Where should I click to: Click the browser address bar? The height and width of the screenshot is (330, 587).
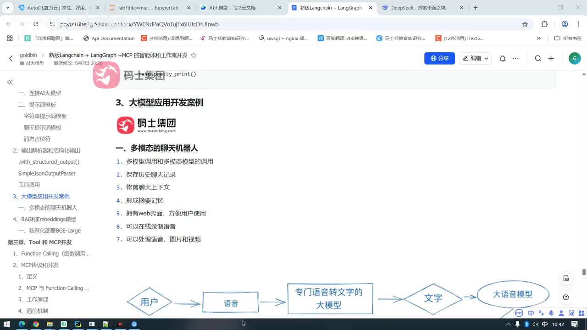pyautogui.click(x=284, y=24)
